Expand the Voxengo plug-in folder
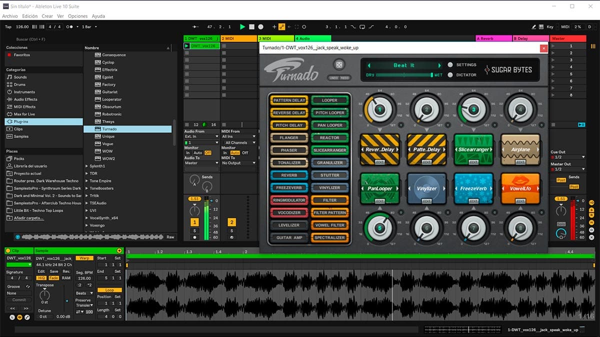This screenshot has width=600, height=337. (86, 225)
